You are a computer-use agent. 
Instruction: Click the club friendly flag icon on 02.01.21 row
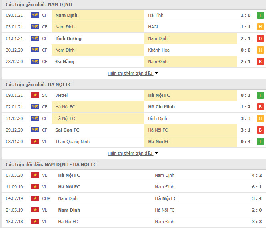[x=35, y=107]
